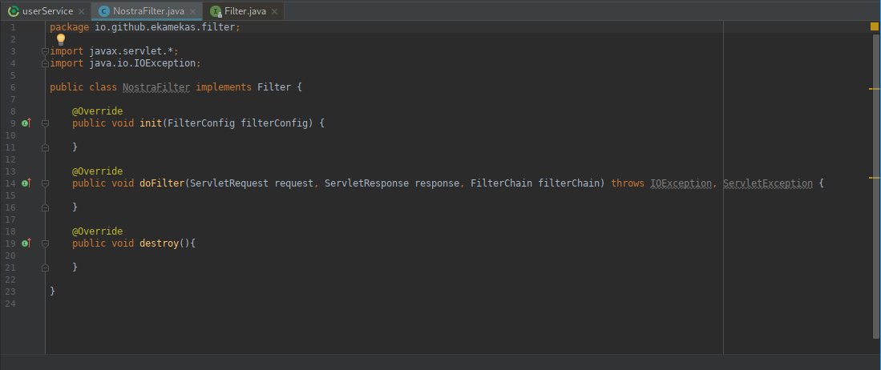The height and width of the screenshot is (370, 881).
Task: Collapse the init method fold toggle
Action: point(45,123)
